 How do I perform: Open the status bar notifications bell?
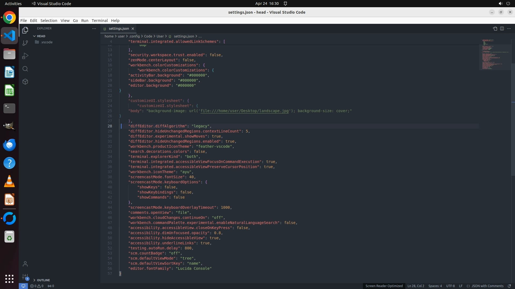[509, 286]
